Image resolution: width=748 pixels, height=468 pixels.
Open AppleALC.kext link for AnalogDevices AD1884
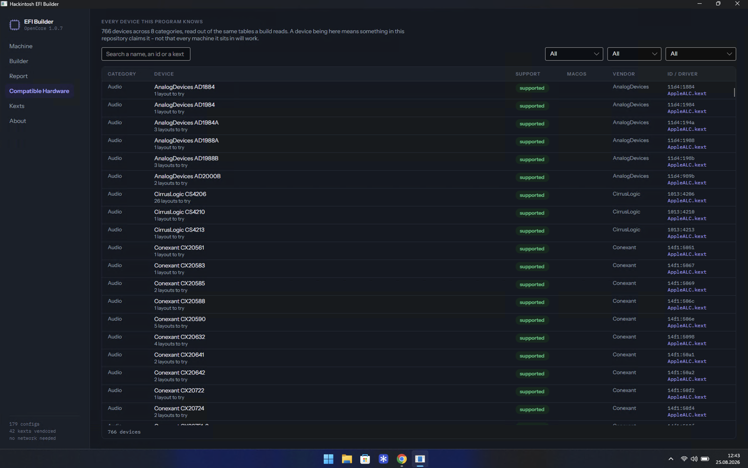coord(687,94)
